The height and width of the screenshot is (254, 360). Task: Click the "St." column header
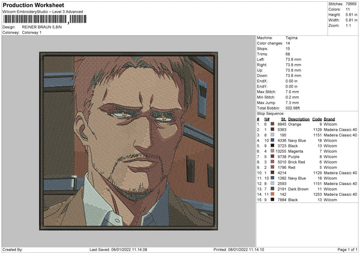pyautogui.click(x=284, y=119)
